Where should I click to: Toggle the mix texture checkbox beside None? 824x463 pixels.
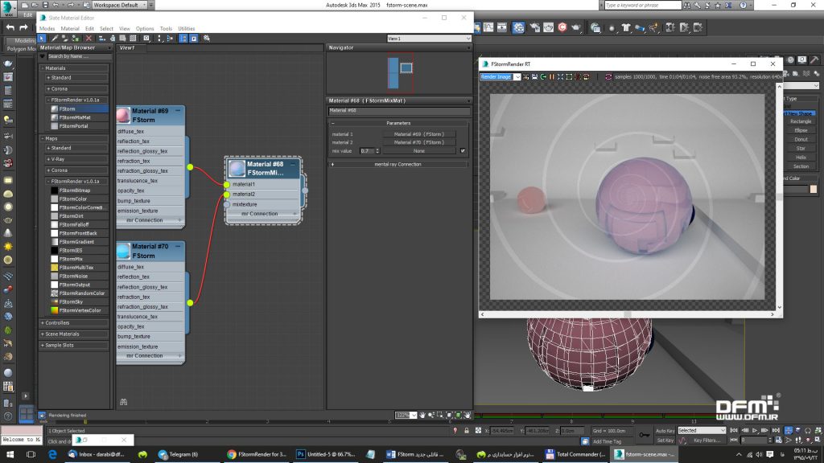pos(463,150)
